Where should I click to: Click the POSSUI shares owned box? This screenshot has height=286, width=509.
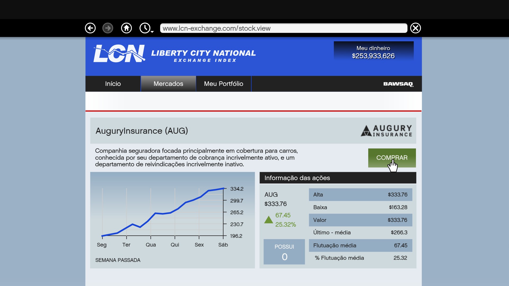[284, 252]
